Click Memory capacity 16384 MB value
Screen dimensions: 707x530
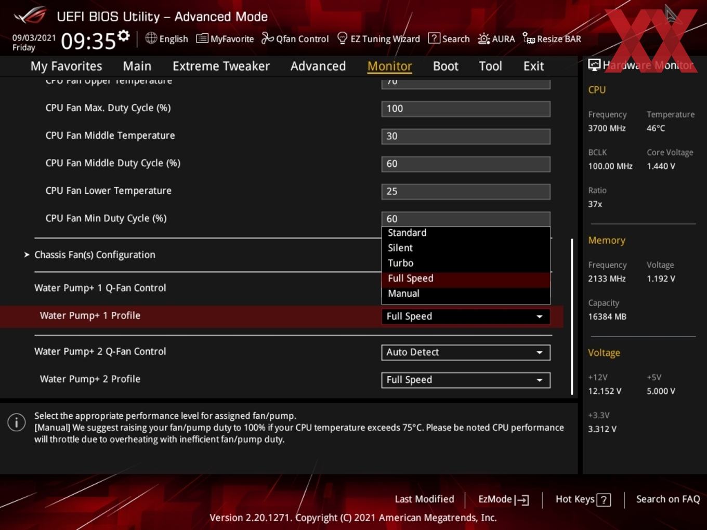607,316
